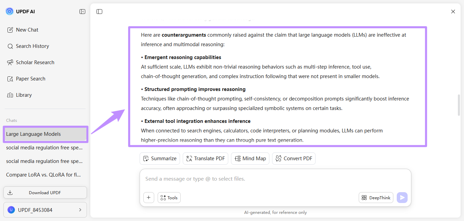Click the Mind Map button
464x221 pixels.
(250, 159)
